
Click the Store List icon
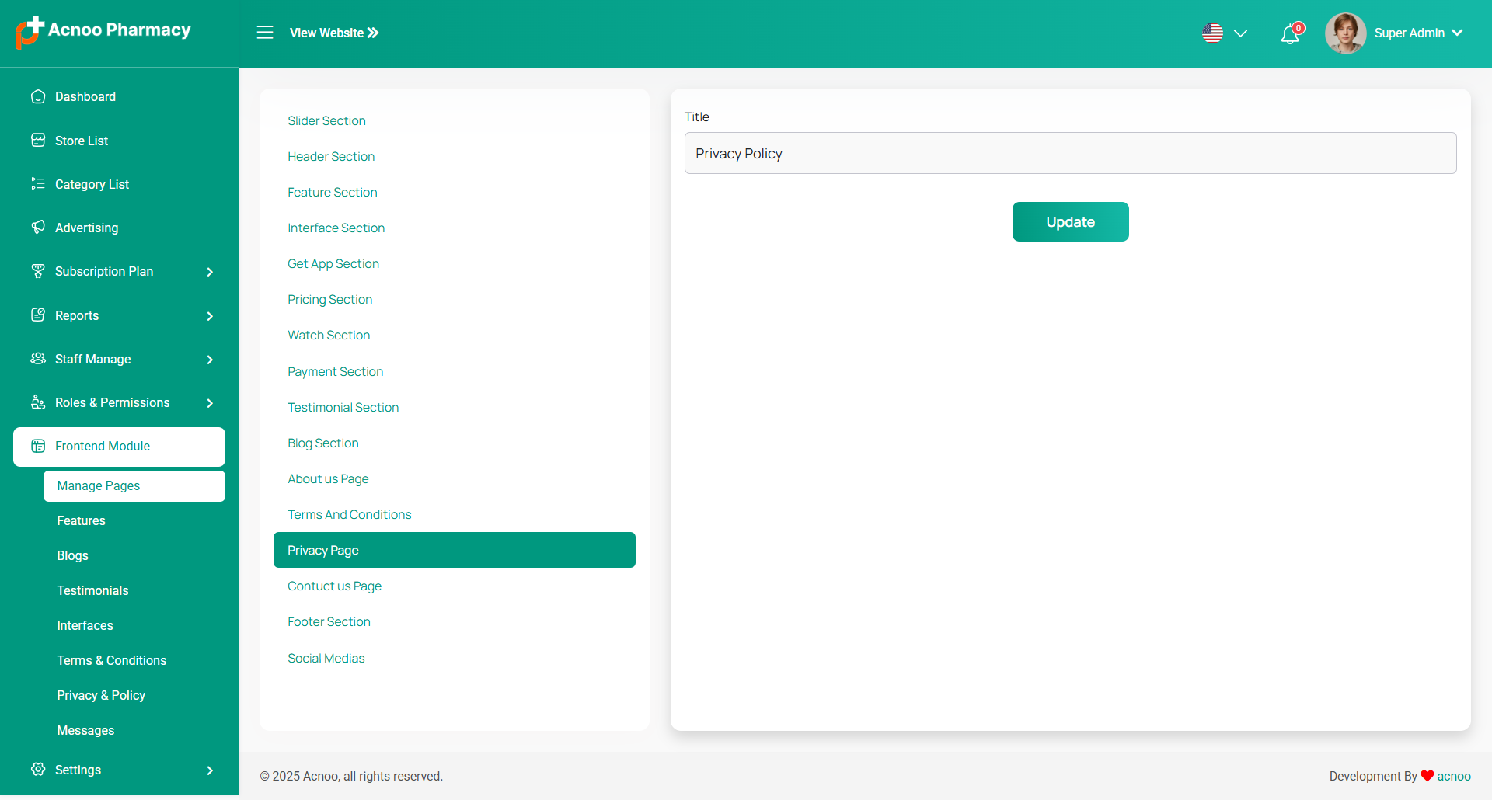38,141
